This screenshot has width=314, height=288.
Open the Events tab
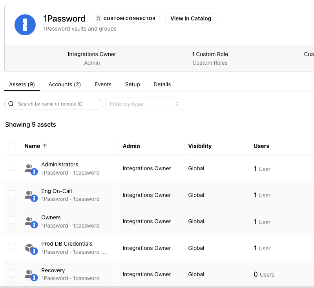coord(103,84)
